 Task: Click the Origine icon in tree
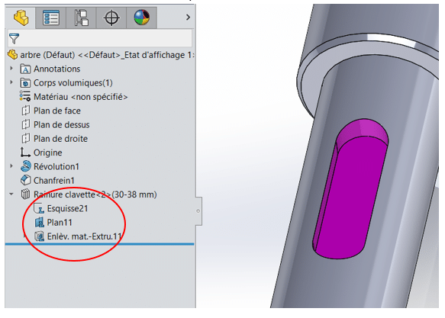(x=25, y=153)
